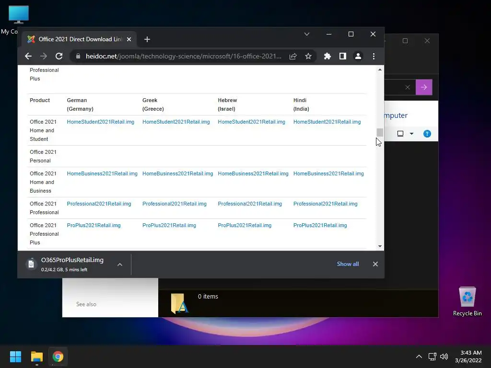The height and width of the screenshot is (368, 491).
Task: Close the Office 2021 Direct Download tab
Action: click(129, 39)
